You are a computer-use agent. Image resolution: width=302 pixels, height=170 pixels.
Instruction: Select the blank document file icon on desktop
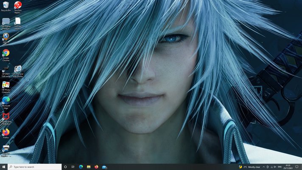(18, 23)
